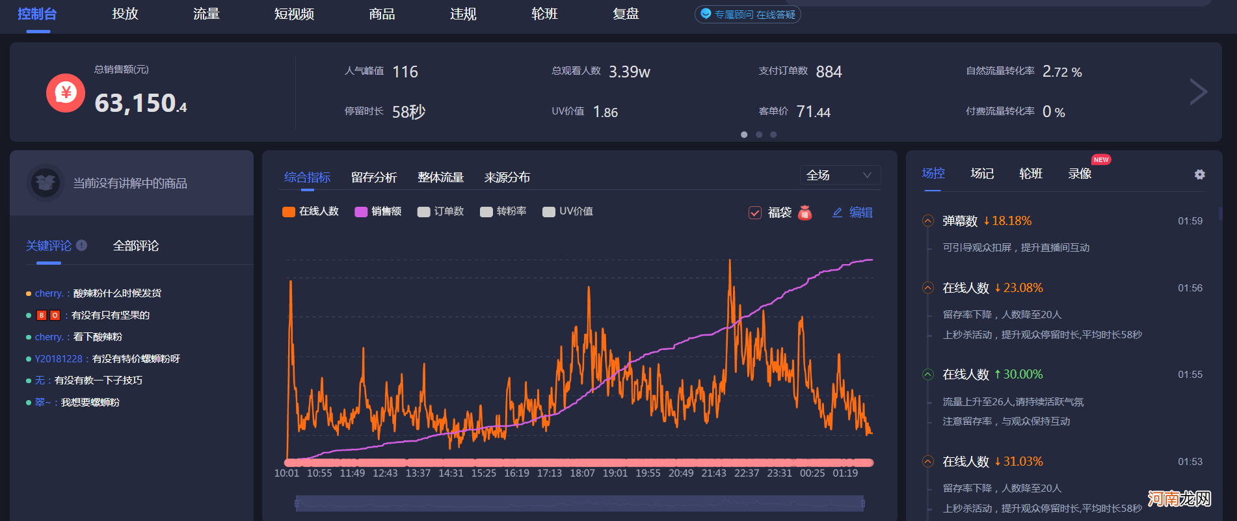Viewport: 1237px width, 521px height.
Task: Enable the UV价值 legend series
Action: pyautogui.click(x=568, y=211)
